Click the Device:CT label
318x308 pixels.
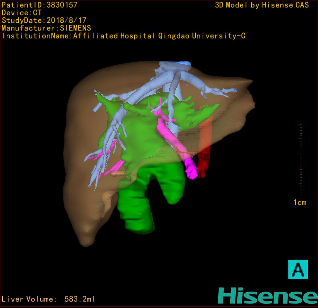[x=21, y=13]
